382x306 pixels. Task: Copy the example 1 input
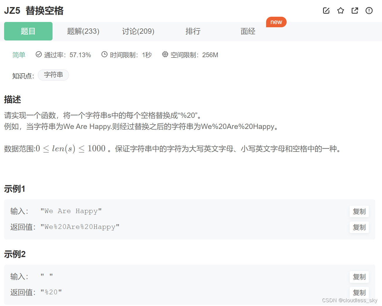coord(359,211)
